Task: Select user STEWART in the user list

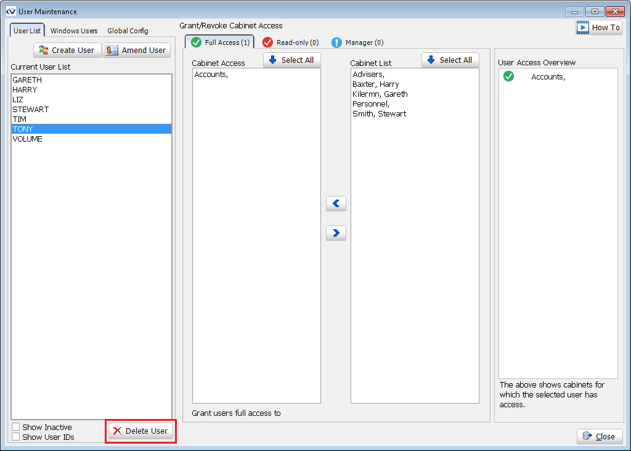Action: [x=91, y=110]
